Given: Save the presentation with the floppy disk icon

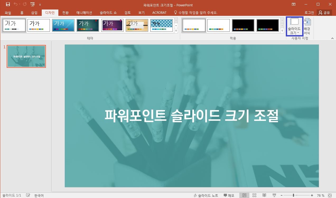Looking at the screenshot, I should pyautogui.click(x=8, y=4).
